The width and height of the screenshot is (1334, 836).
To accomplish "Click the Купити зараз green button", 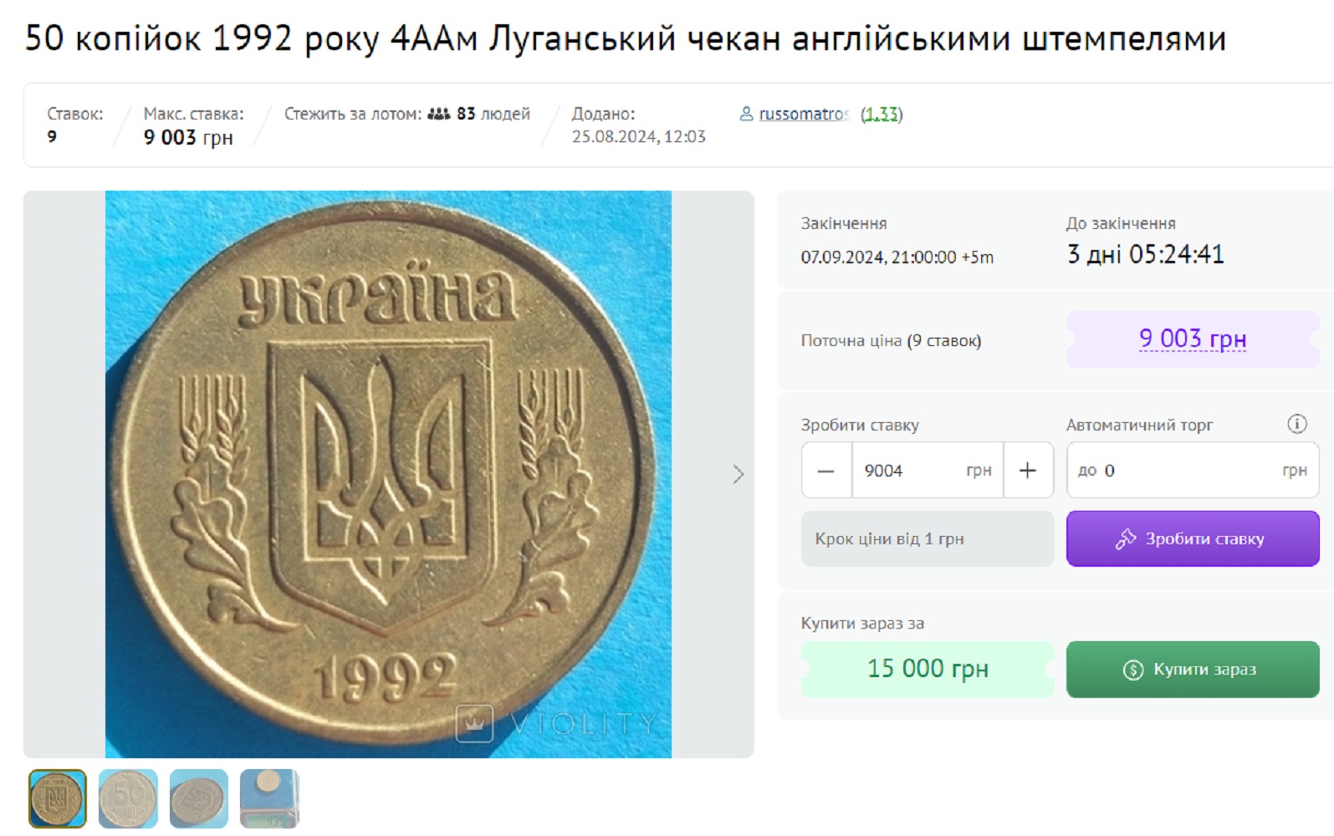I will pos(1193,670).
